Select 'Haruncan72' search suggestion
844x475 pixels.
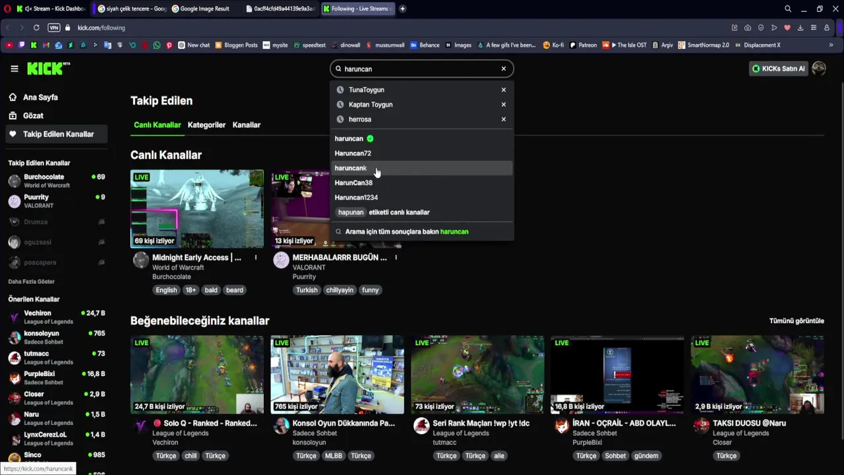click(421, 153)
